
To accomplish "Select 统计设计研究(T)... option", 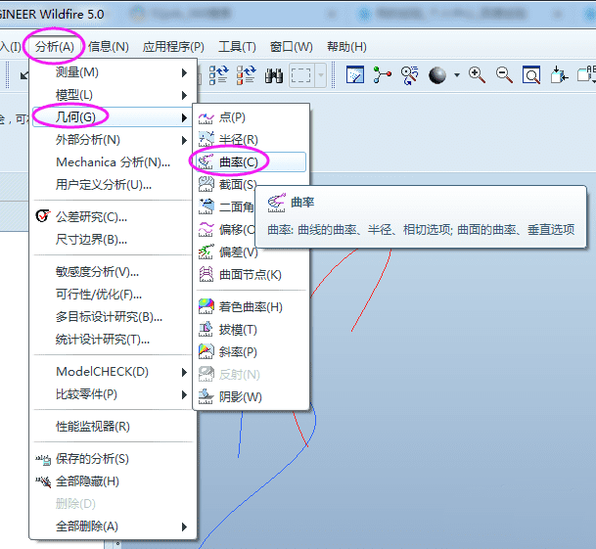I will tap(114, 340).
